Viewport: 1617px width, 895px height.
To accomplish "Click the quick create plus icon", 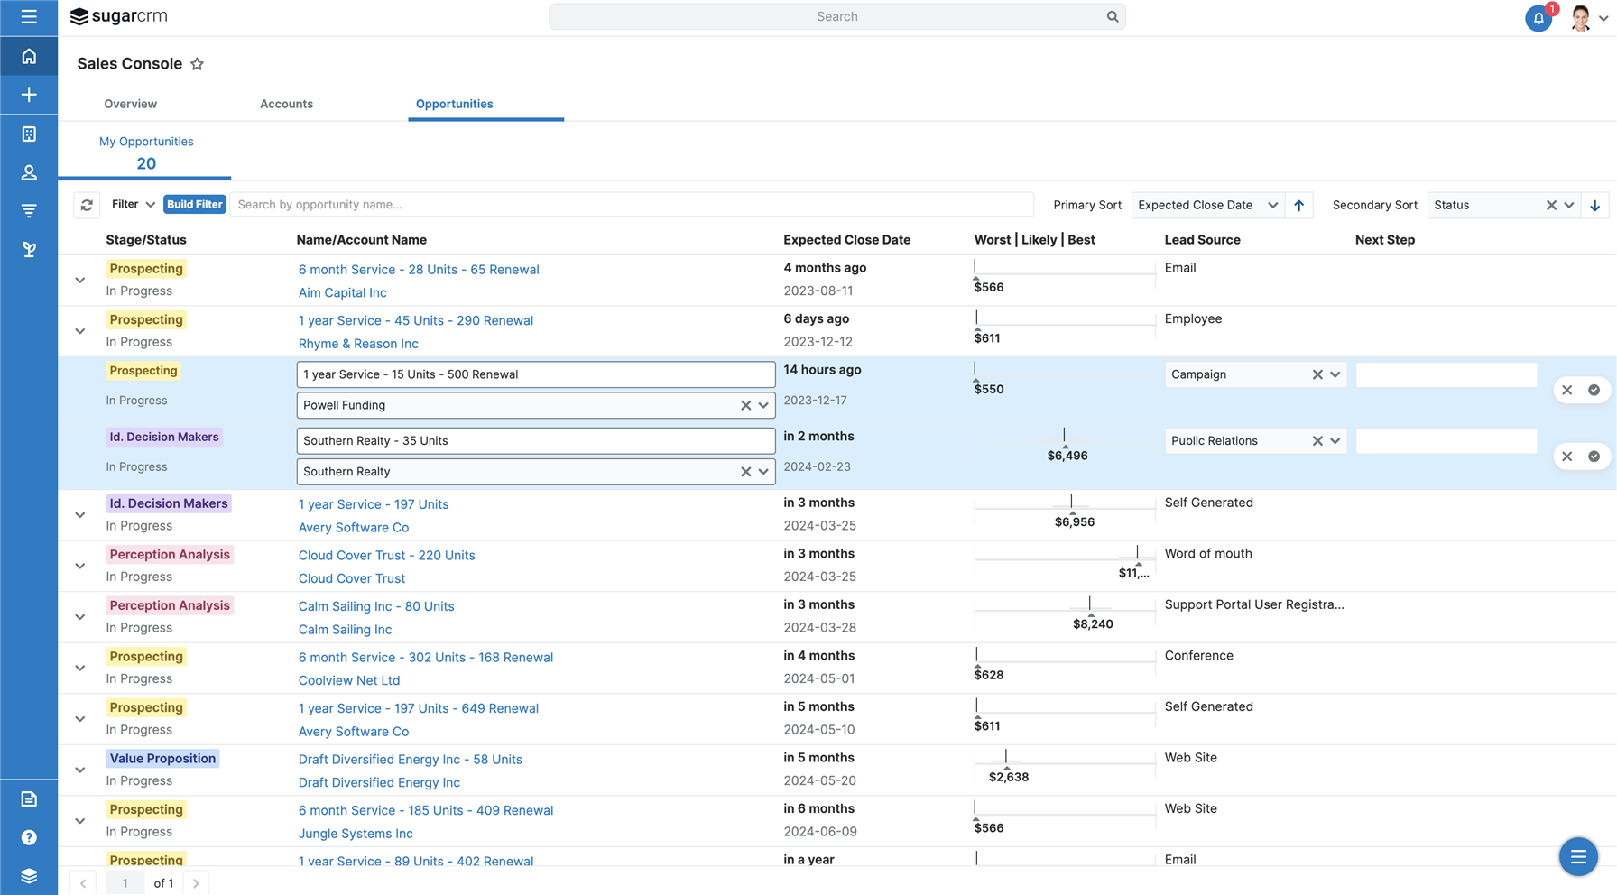I will (x=29, y=94).
